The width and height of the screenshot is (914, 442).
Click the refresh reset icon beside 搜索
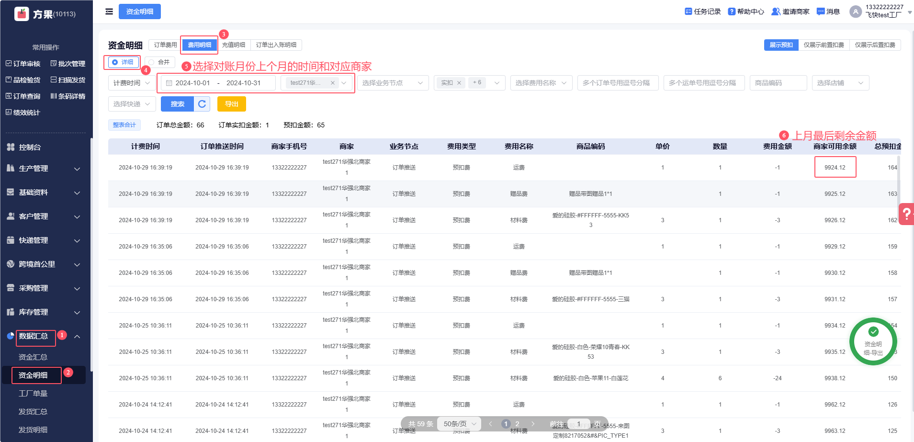coord(202,104)
